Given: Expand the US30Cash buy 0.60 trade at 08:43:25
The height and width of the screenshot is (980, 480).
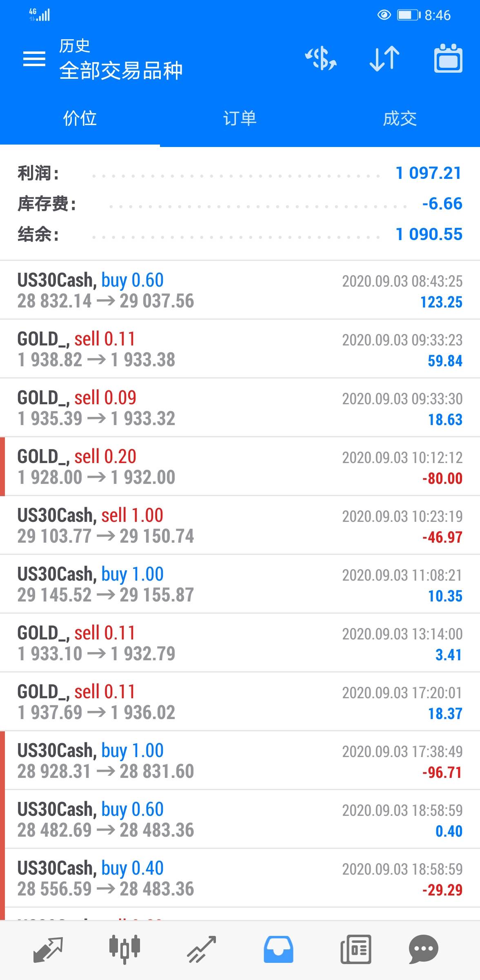Looking at the screenshot, I should coord(240,290).
